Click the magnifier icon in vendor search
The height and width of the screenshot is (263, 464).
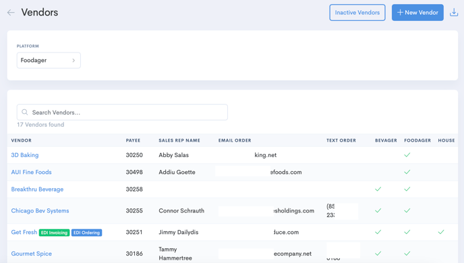25,112
